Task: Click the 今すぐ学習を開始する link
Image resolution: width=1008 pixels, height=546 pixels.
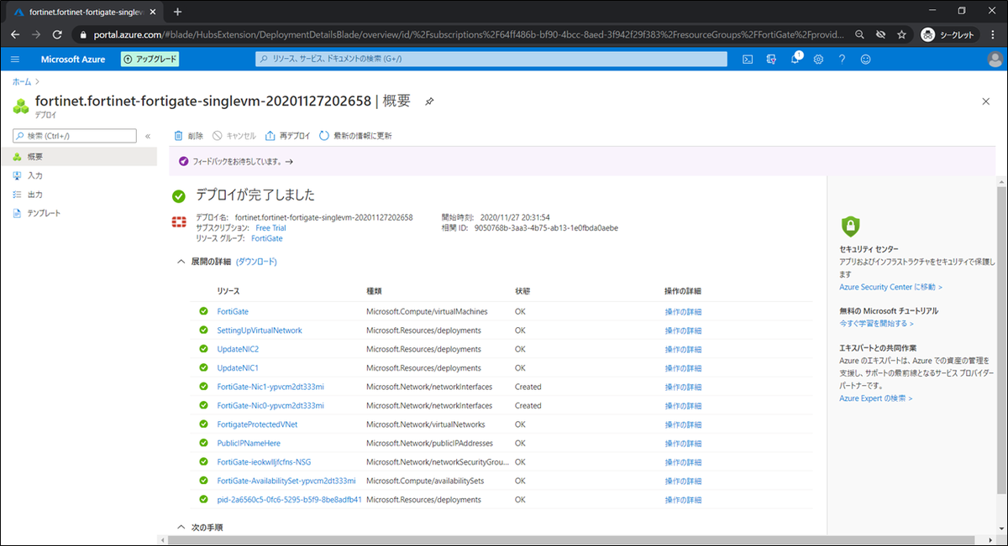Action: pyautogui.click(x=876, y=323)
